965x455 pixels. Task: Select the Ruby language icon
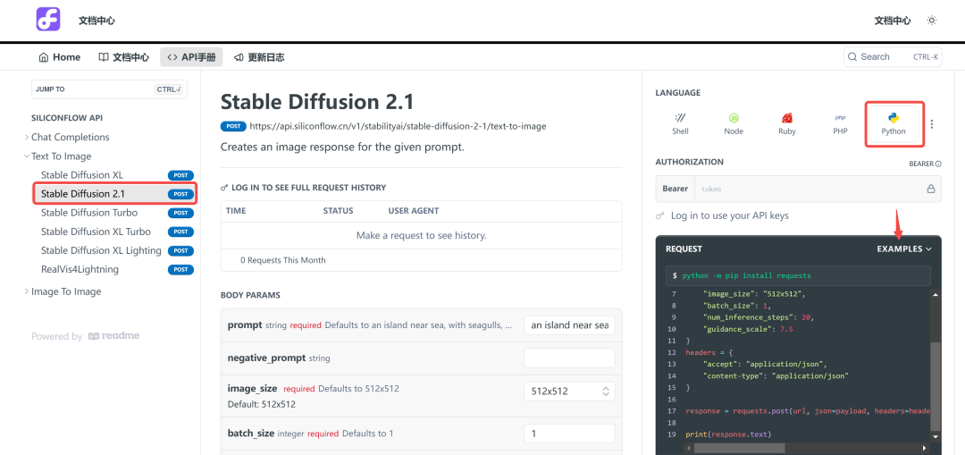787,123
